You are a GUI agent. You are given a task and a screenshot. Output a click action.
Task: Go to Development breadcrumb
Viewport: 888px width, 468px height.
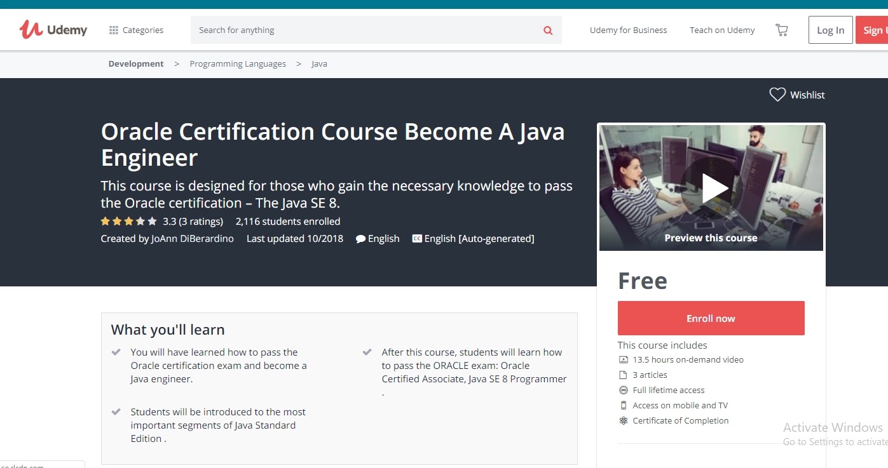click(136, 64)
